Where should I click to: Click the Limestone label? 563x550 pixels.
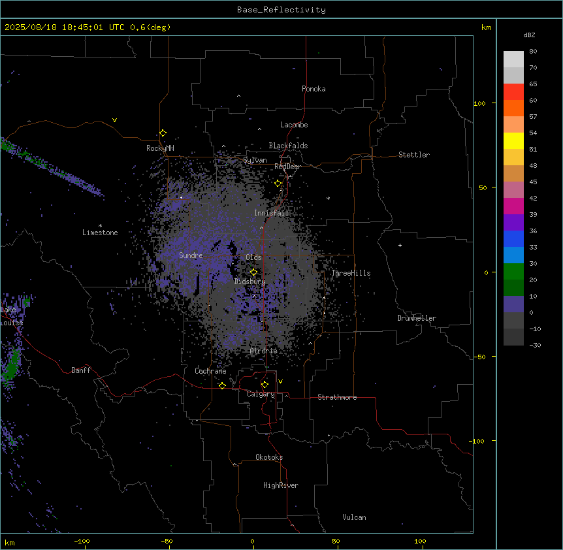(100, 233)
